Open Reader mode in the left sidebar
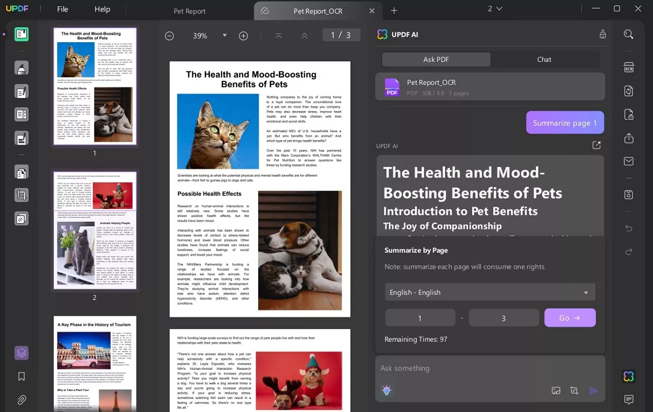This screenshot has width=653, height=412. pyautogui.click(x=22, y=34)
